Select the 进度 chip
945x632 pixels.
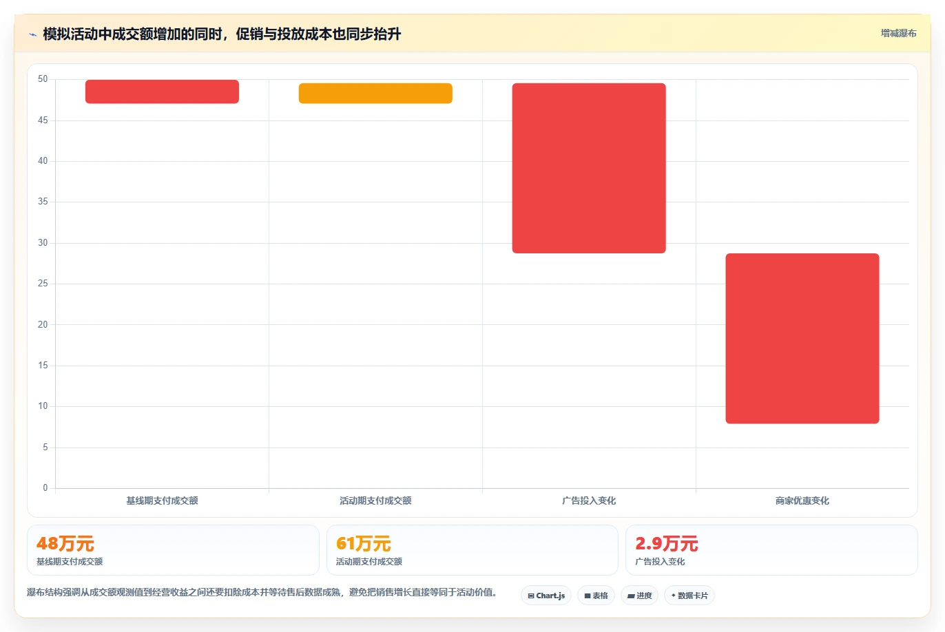639,596
